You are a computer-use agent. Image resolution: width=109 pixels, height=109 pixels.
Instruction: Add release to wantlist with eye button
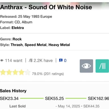[86, 66]
